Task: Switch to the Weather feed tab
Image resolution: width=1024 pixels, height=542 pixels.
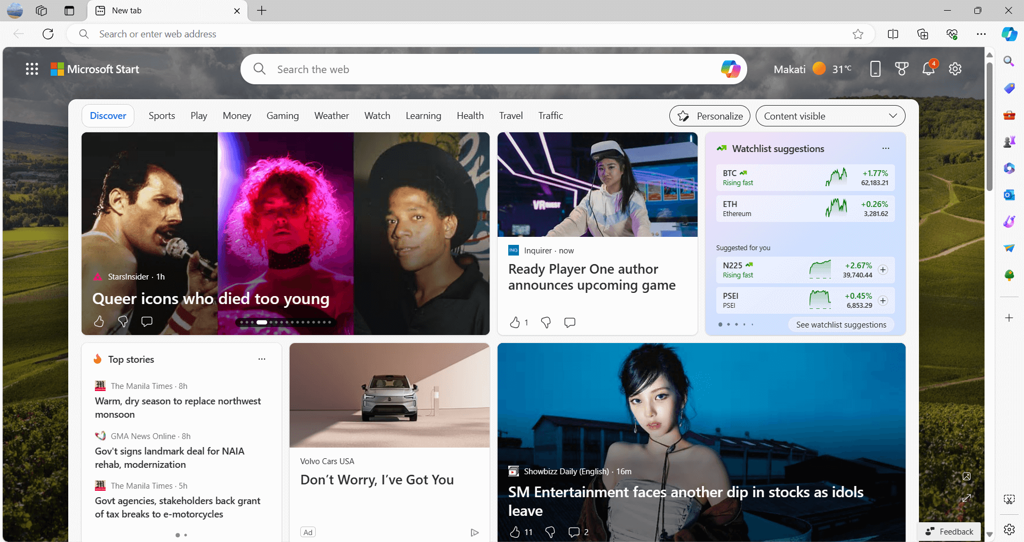Action: [331, 115]
